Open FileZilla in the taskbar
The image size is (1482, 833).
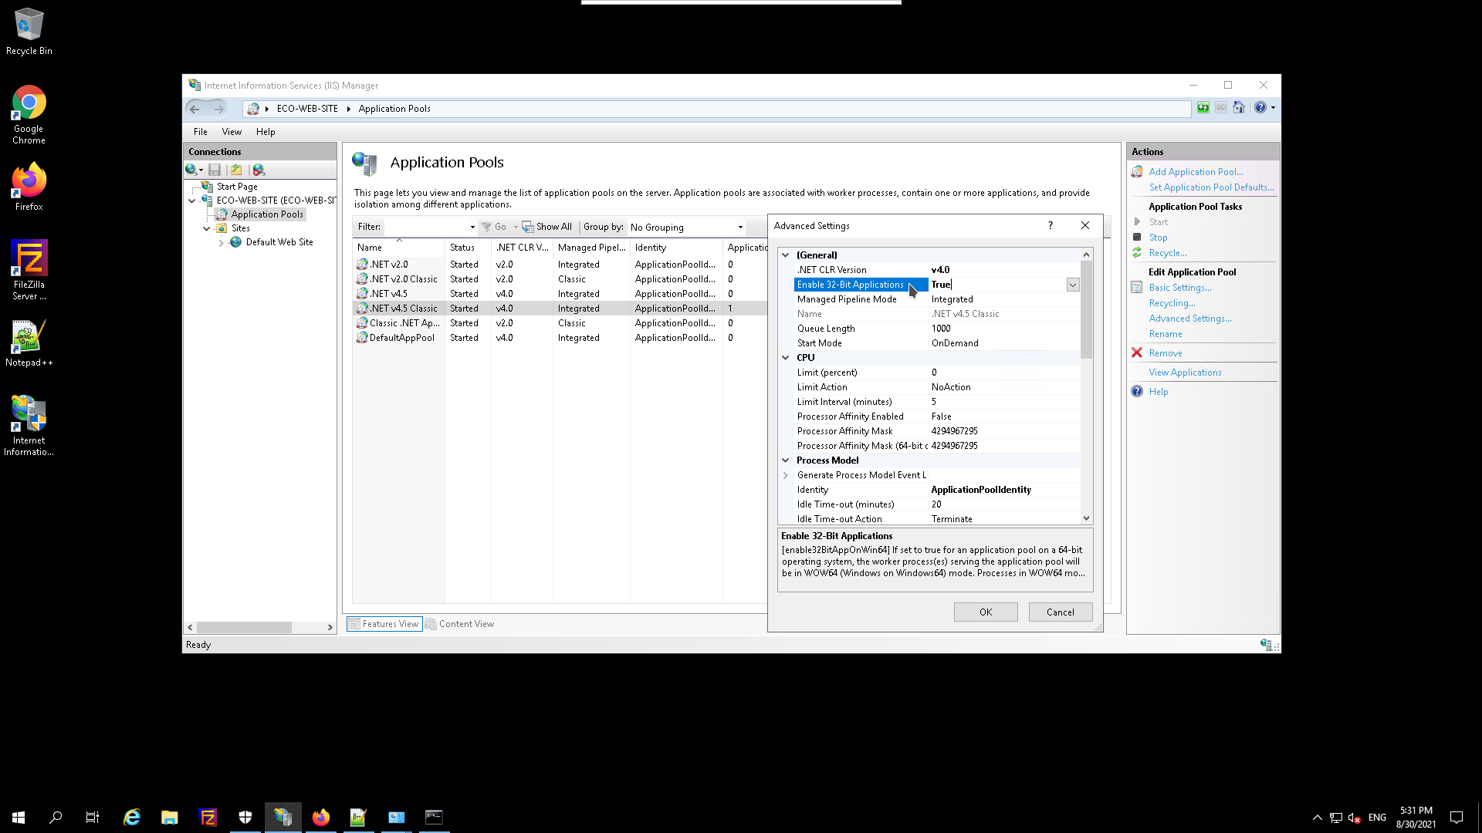tap(208, 818)
